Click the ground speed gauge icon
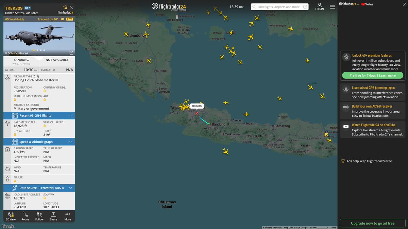The image size is (408, 229). pos(7,150)
